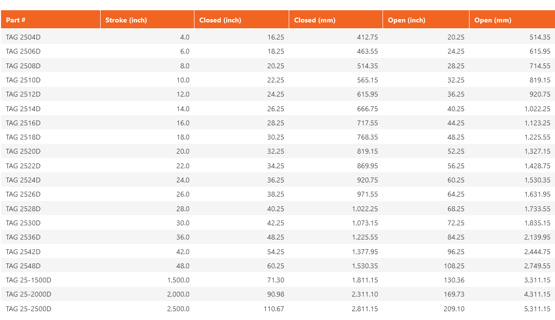Click the Part # column header

point(16,20)
